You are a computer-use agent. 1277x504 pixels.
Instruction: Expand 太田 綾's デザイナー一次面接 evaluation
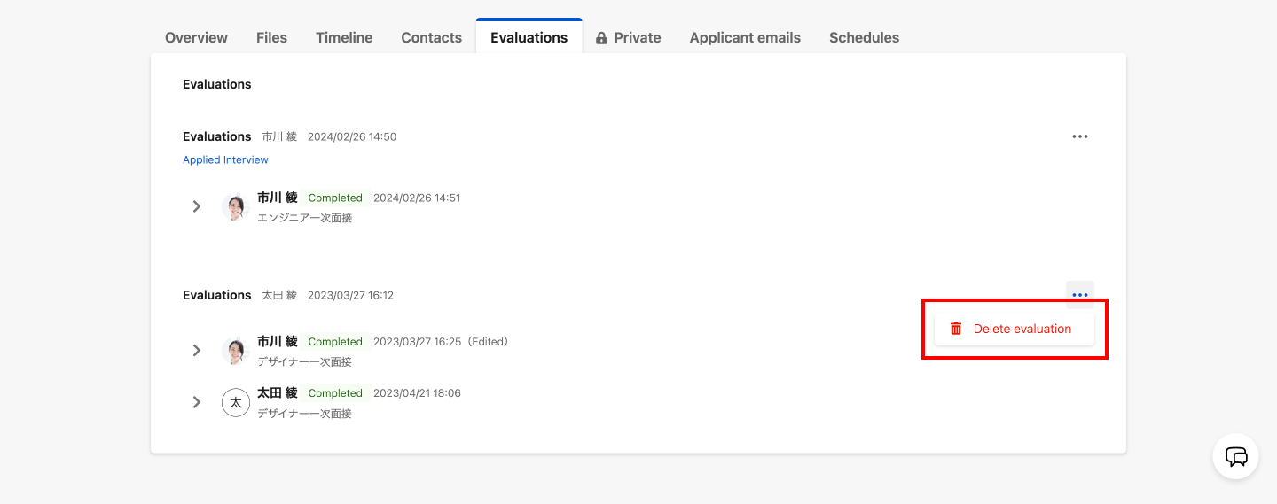point(197,402)
